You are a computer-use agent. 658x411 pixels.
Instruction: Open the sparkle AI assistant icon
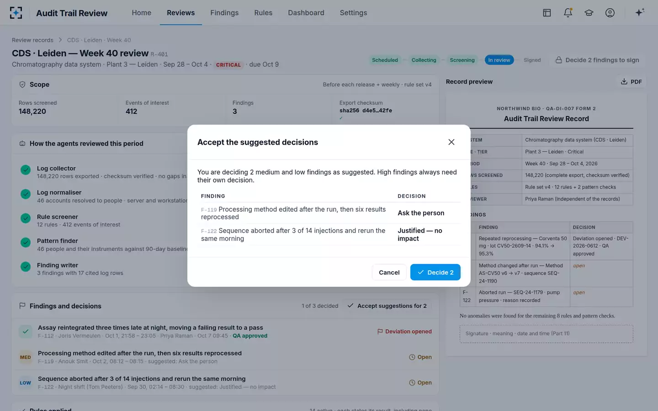pos(640,12)
